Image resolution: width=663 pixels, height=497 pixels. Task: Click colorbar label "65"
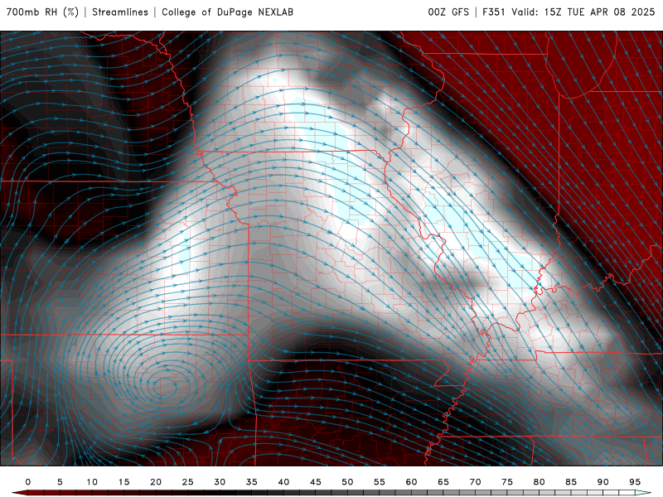(x=443, y=482)
